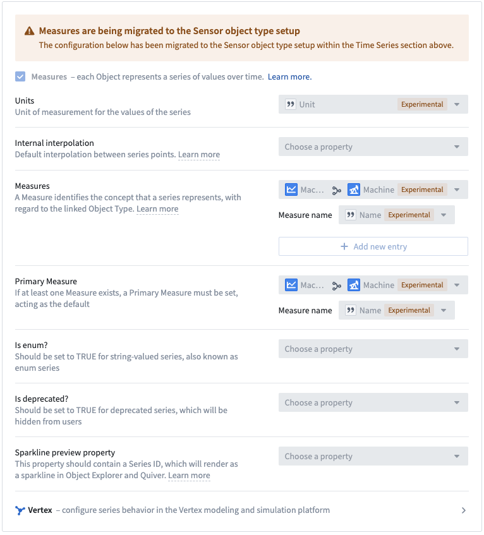Open the Units property dropdown

click(373, 104)
